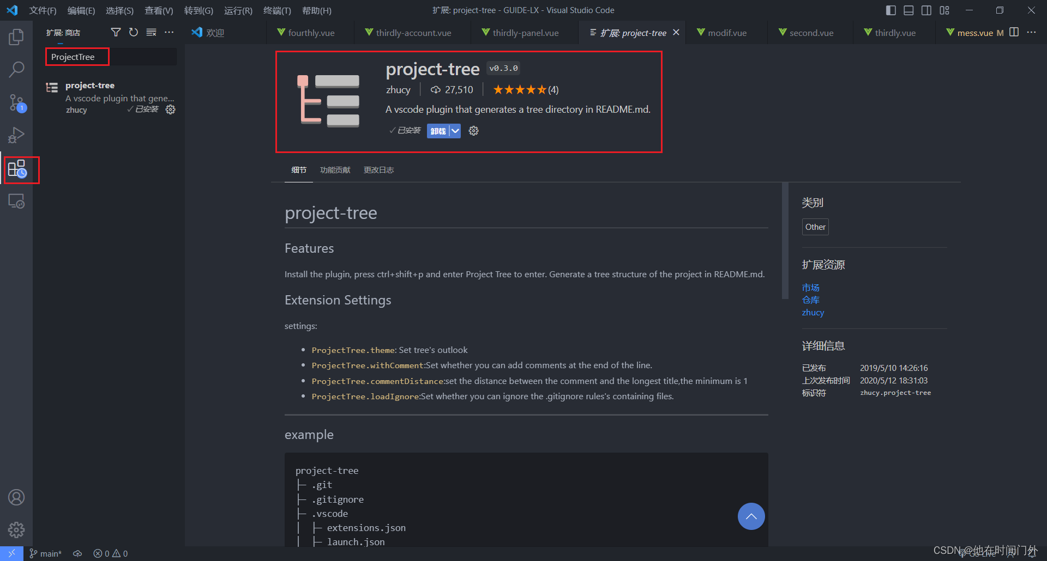Screen dimensions: 1047x561
Task: Clear extensions search results icon
Action: (x=152, y=33)
